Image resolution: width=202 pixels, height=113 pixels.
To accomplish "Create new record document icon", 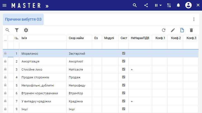I will [182, 30].
